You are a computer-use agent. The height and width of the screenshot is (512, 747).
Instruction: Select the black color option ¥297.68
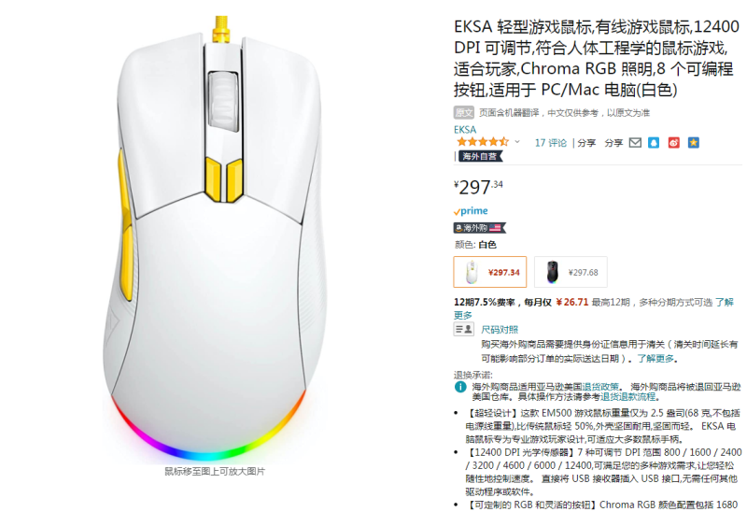(x=571, y=272)
